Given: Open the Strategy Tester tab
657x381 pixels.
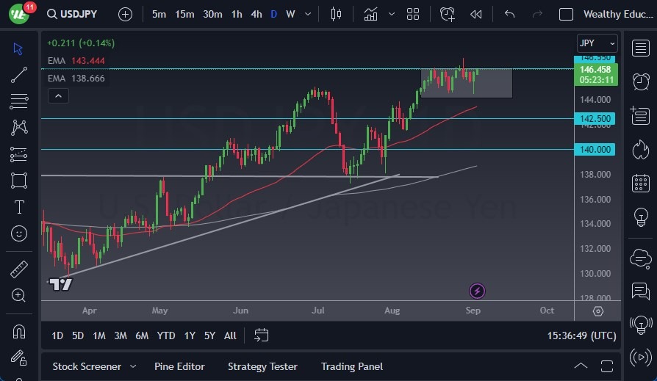Looking at the screenshot, I should (262, 366).
